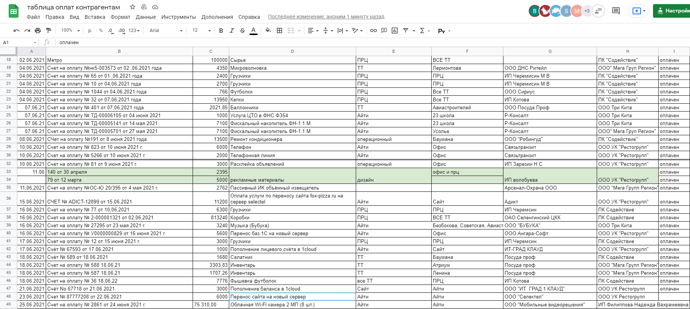Activate the paint format tool
The image size is (690, 309).
click(x=48, y=31)
